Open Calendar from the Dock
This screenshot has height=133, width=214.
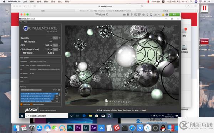pos(24,128)
